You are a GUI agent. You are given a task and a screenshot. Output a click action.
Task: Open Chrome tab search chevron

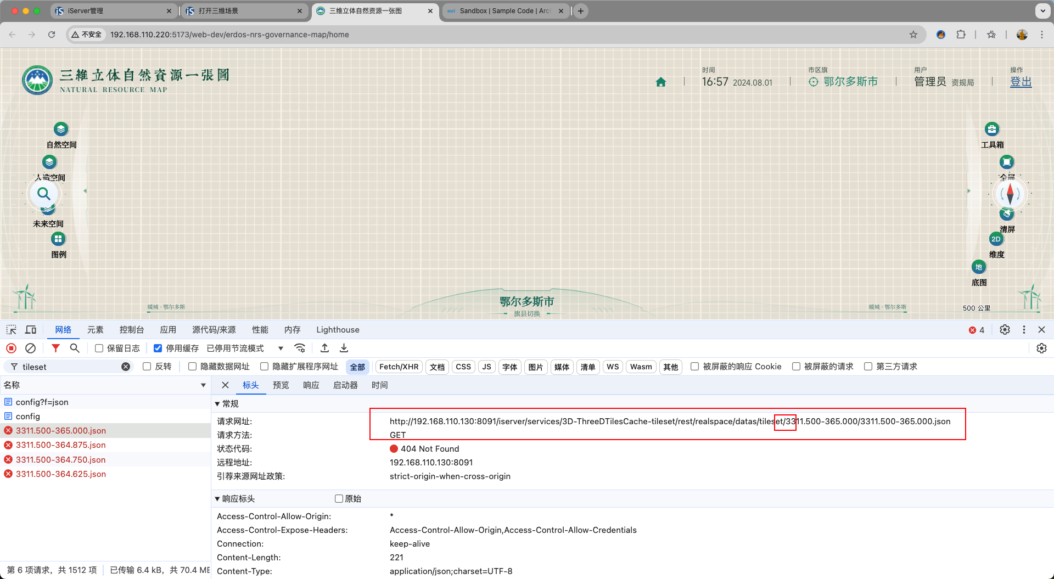pos(1042,10)
